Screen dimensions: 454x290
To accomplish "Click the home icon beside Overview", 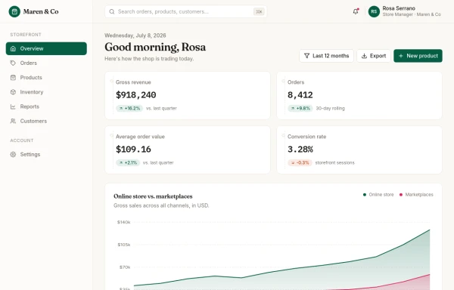I will tap(13, 48).
